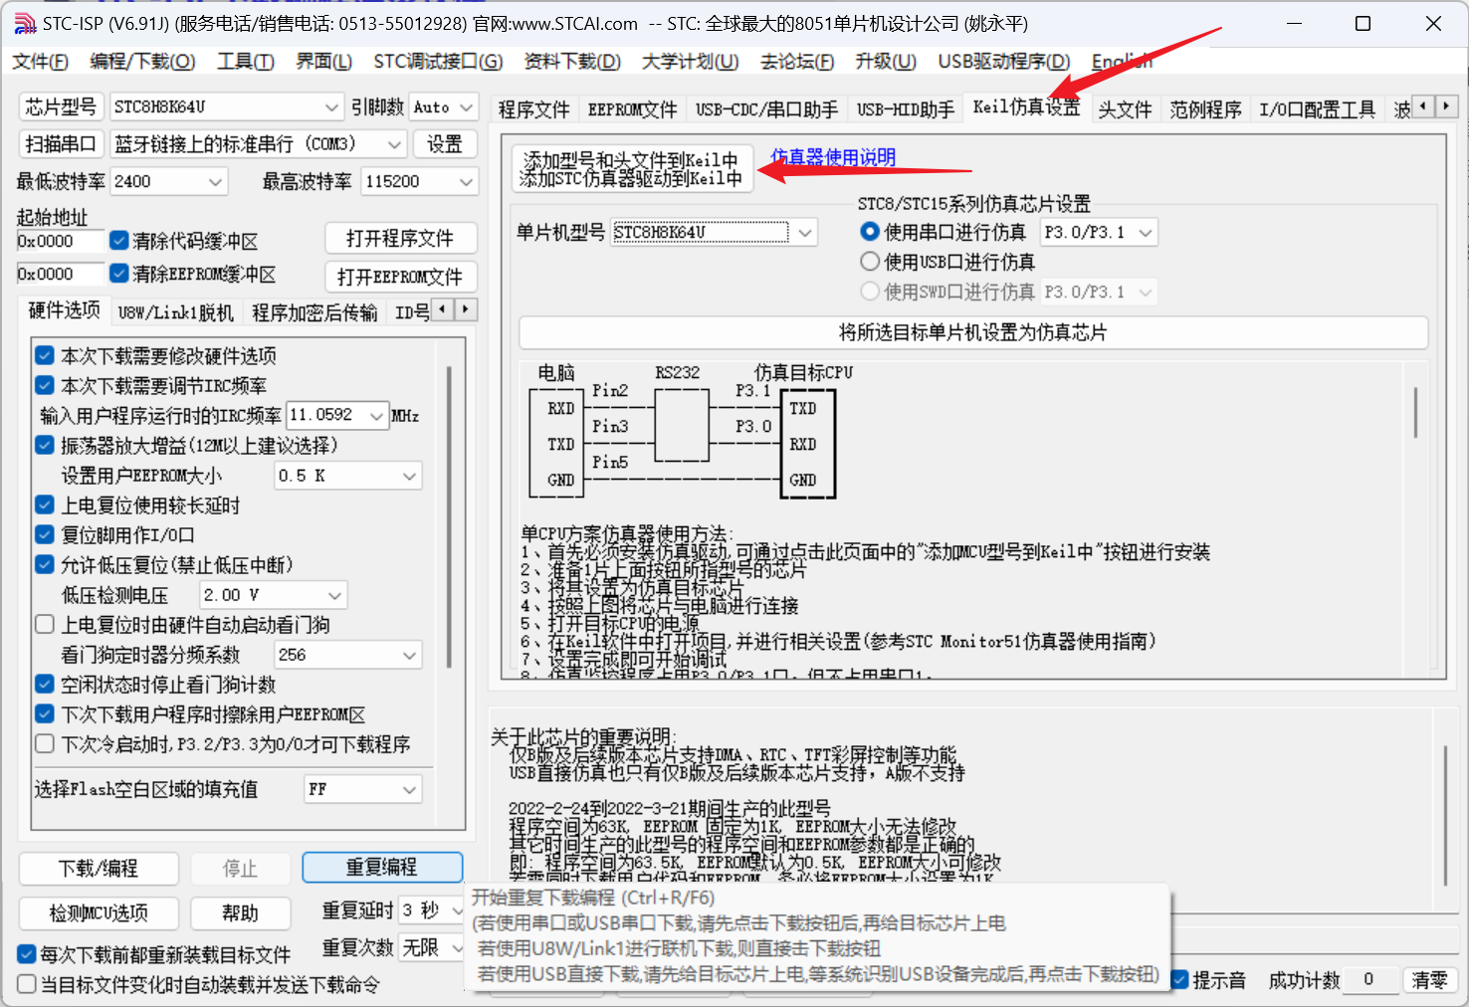The height and width of the screenshot is (1007, 1469).
Task: Toggle 下次下载用户程序时擦除用户EEPROM区
Action: pyautogui.click(x=45, y=713)
